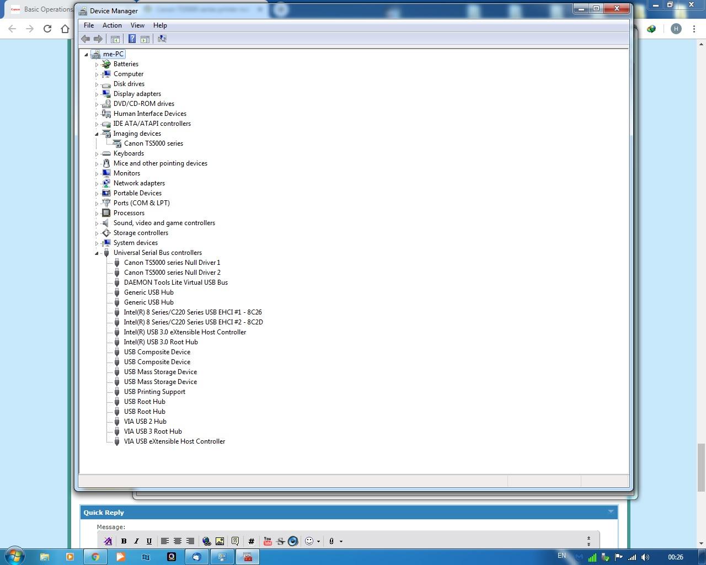706x565 pixels.
Task: Open the View menu
Action: click(x=137, y=25)
